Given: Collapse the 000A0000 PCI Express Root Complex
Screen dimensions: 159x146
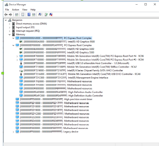Looking at the screenshot, I should tap(13, 38).
